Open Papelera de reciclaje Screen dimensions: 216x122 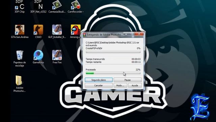coord(20,59)
